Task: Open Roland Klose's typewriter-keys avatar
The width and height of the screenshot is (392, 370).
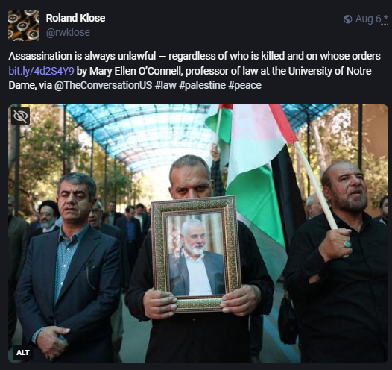Action: (24, 25)
